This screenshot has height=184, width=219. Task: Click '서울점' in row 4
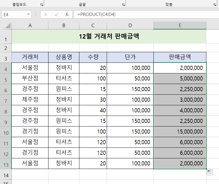(x=30, y=68)
